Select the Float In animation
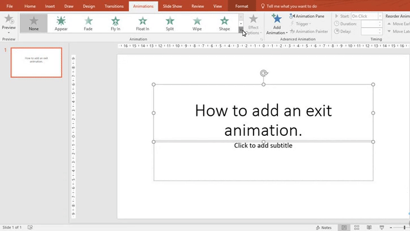Viewport: 410px width, 231px height. coord(143,23)
